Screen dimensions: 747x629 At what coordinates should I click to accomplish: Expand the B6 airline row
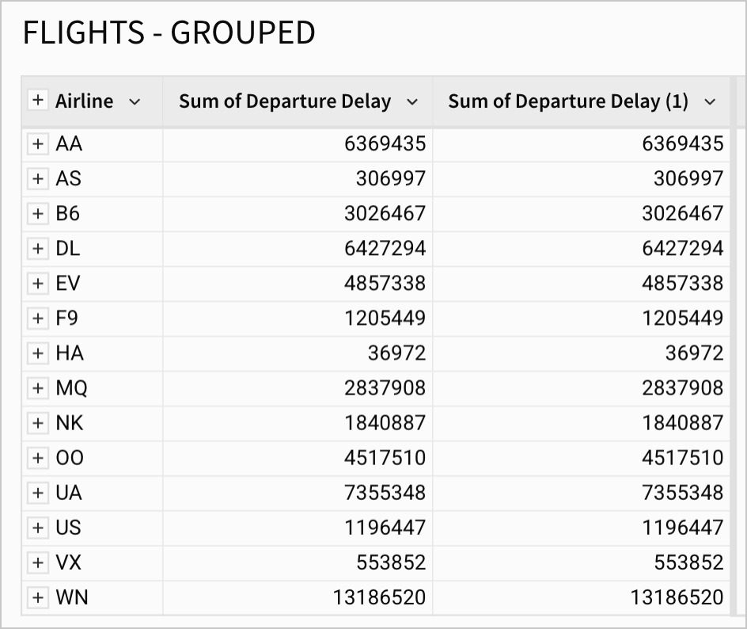[37, 213]
